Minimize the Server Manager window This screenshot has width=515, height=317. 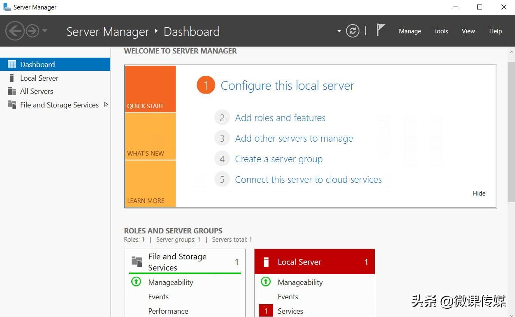tap(456, 7)
